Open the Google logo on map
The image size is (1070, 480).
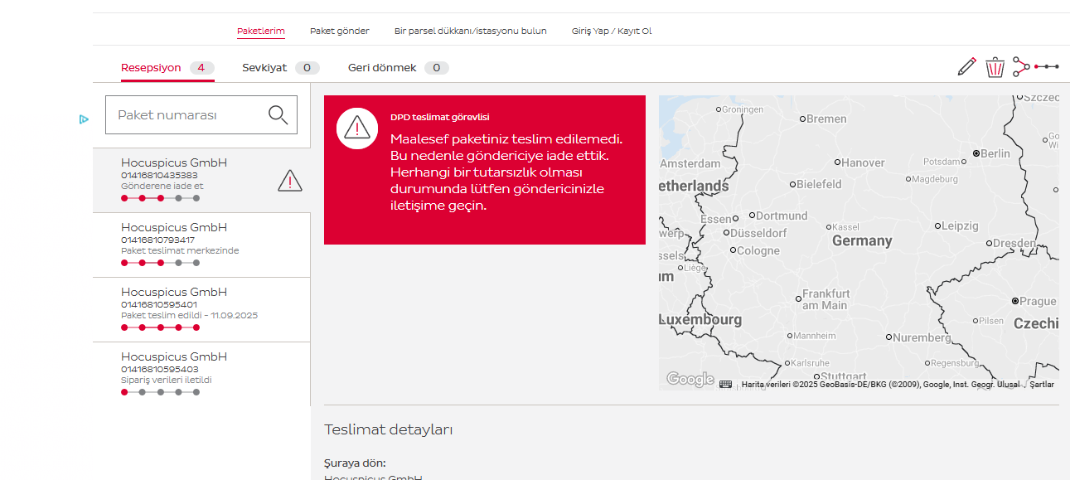690,380
